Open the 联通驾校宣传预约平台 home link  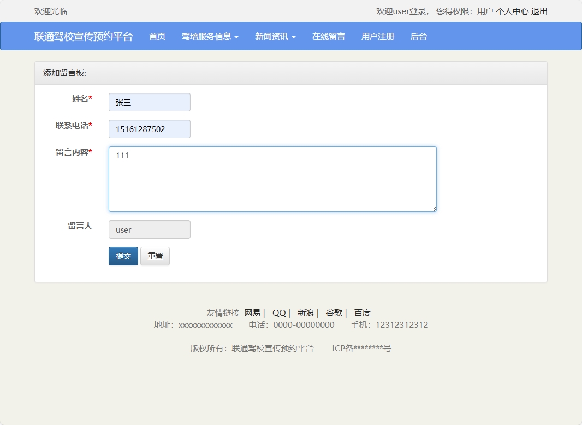point(84,37)
